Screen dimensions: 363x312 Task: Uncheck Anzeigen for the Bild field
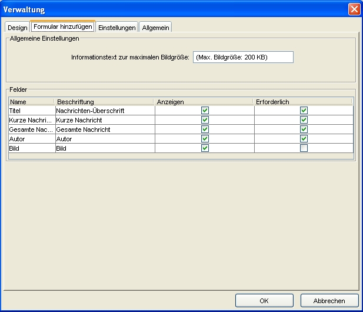pyautogui.click(x=205, y=148)
